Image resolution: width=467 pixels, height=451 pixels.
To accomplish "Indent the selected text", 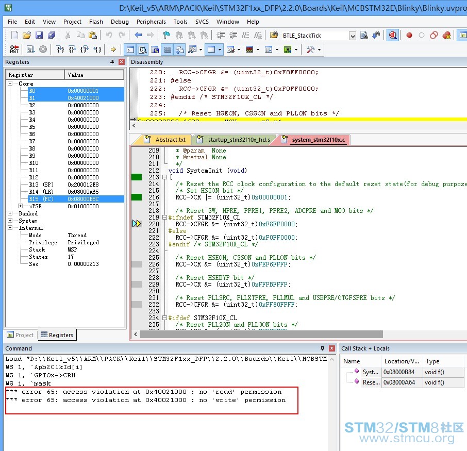I will [221, 35].
